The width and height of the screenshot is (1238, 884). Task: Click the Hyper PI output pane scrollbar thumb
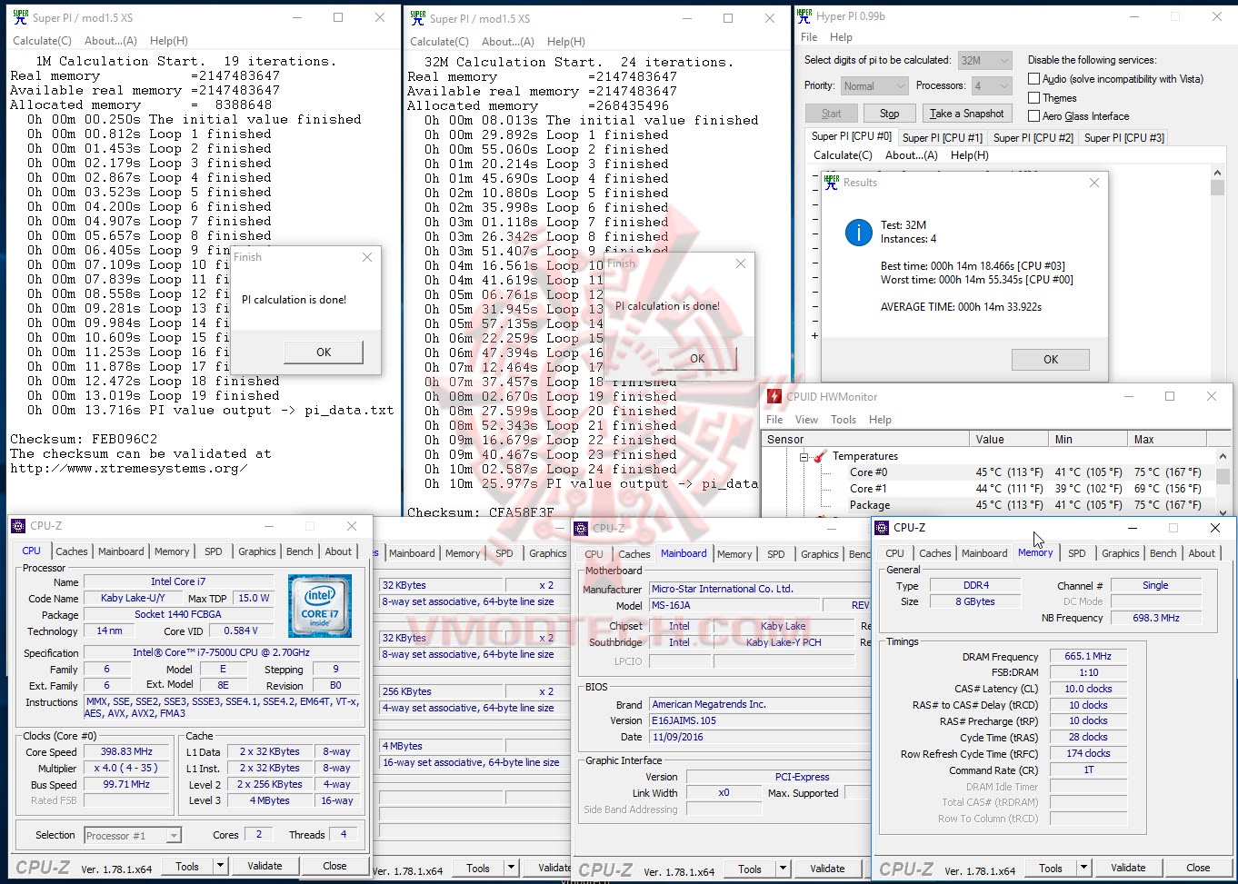(x=1218, y=187)
